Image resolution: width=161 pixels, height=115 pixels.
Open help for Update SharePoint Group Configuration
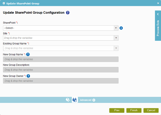[x=68, y=13]
